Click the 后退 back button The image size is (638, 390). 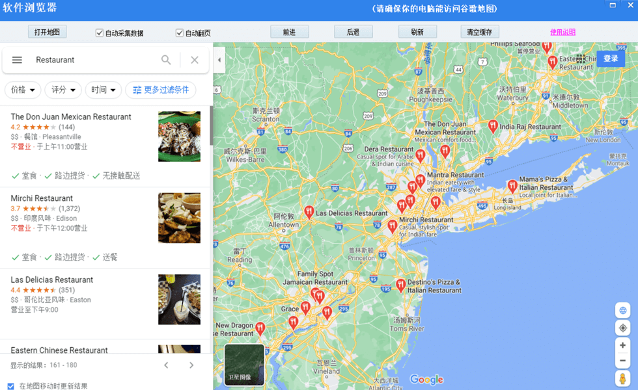point(353,32)
